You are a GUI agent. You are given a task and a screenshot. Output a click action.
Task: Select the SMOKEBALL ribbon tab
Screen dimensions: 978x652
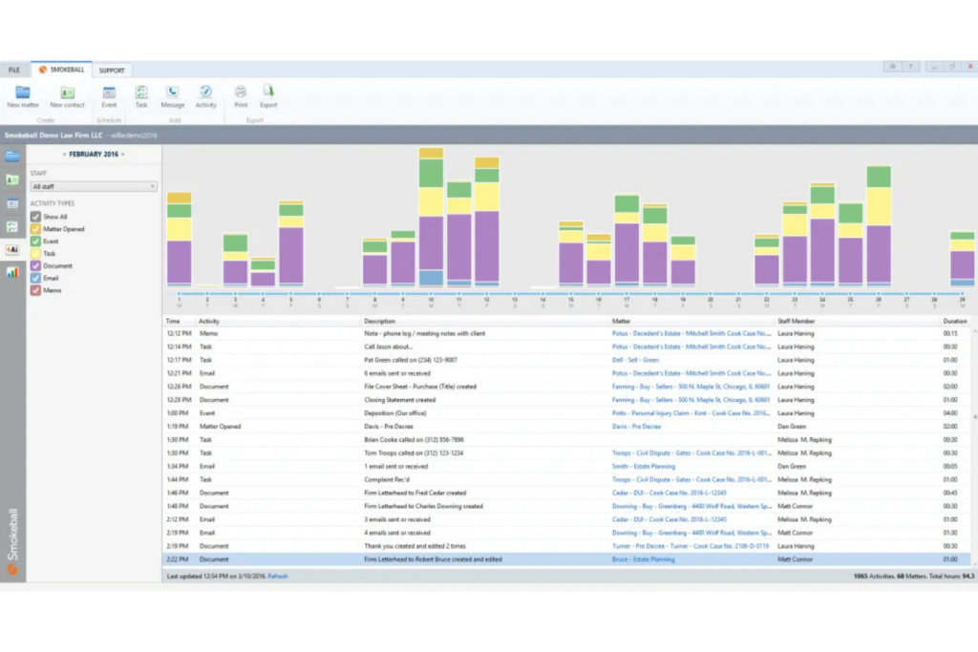pyautogui.click(x=61, y=69)
